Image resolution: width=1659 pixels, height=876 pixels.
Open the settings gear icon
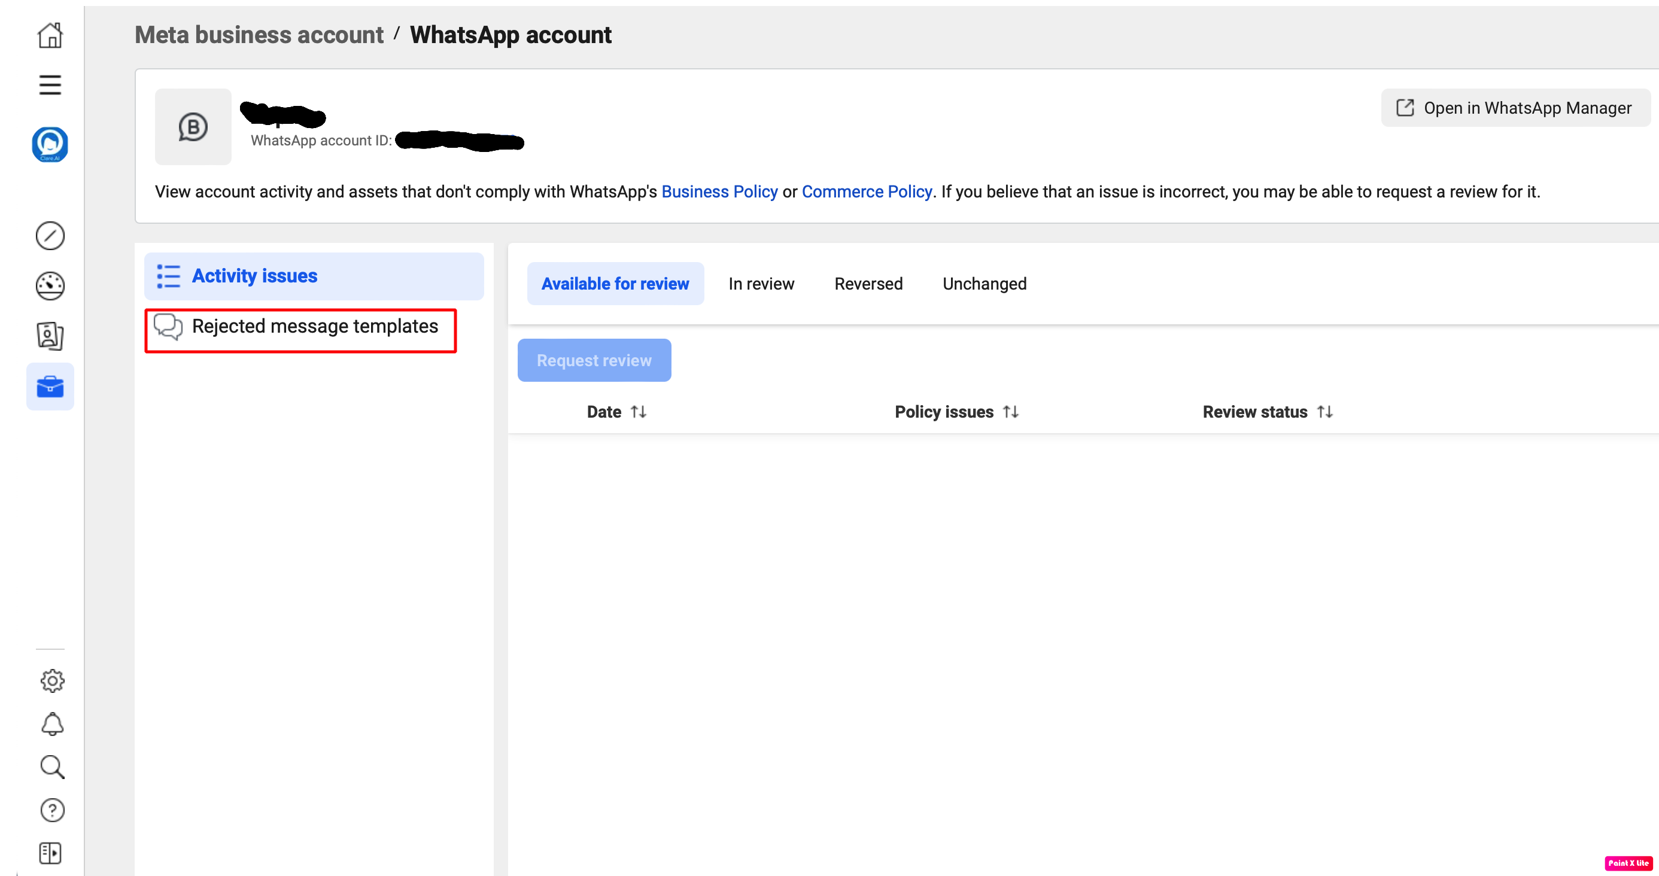click(51, 680)
